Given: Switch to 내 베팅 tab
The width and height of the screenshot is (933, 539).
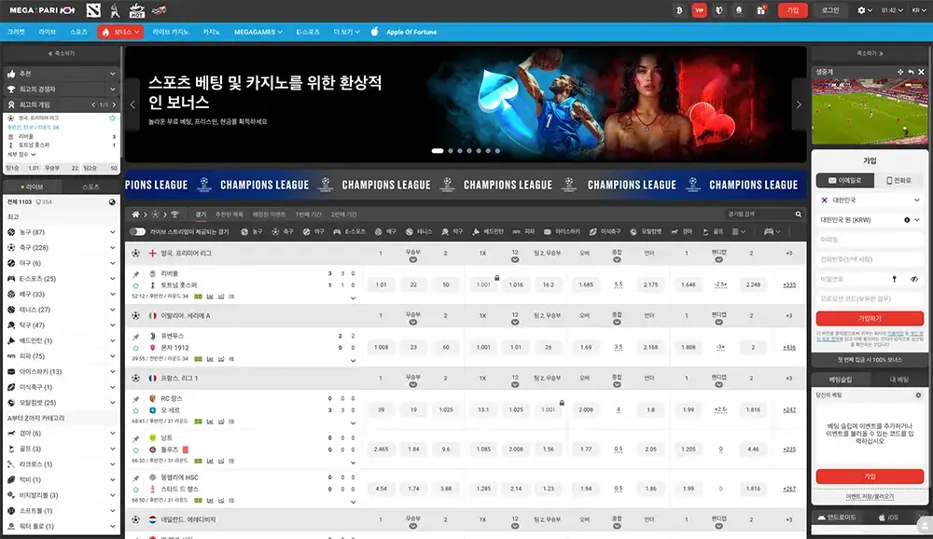Looking at the screenshot, I should [898, 380].
